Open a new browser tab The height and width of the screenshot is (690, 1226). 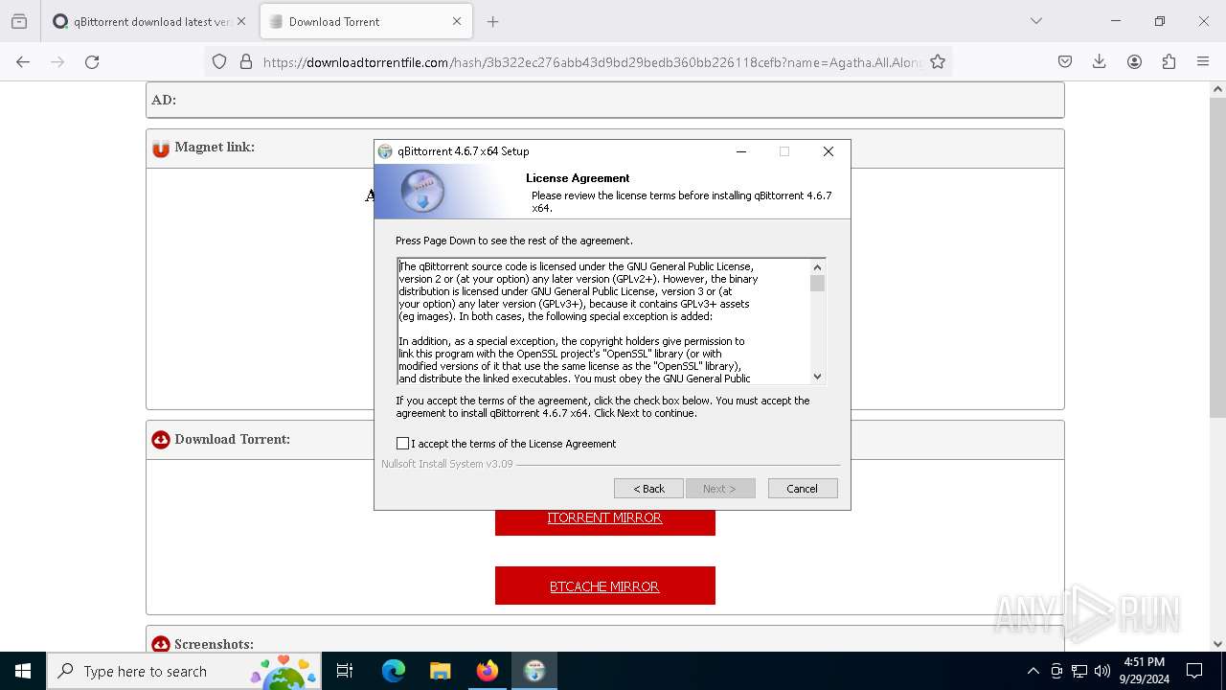(492, 21)
